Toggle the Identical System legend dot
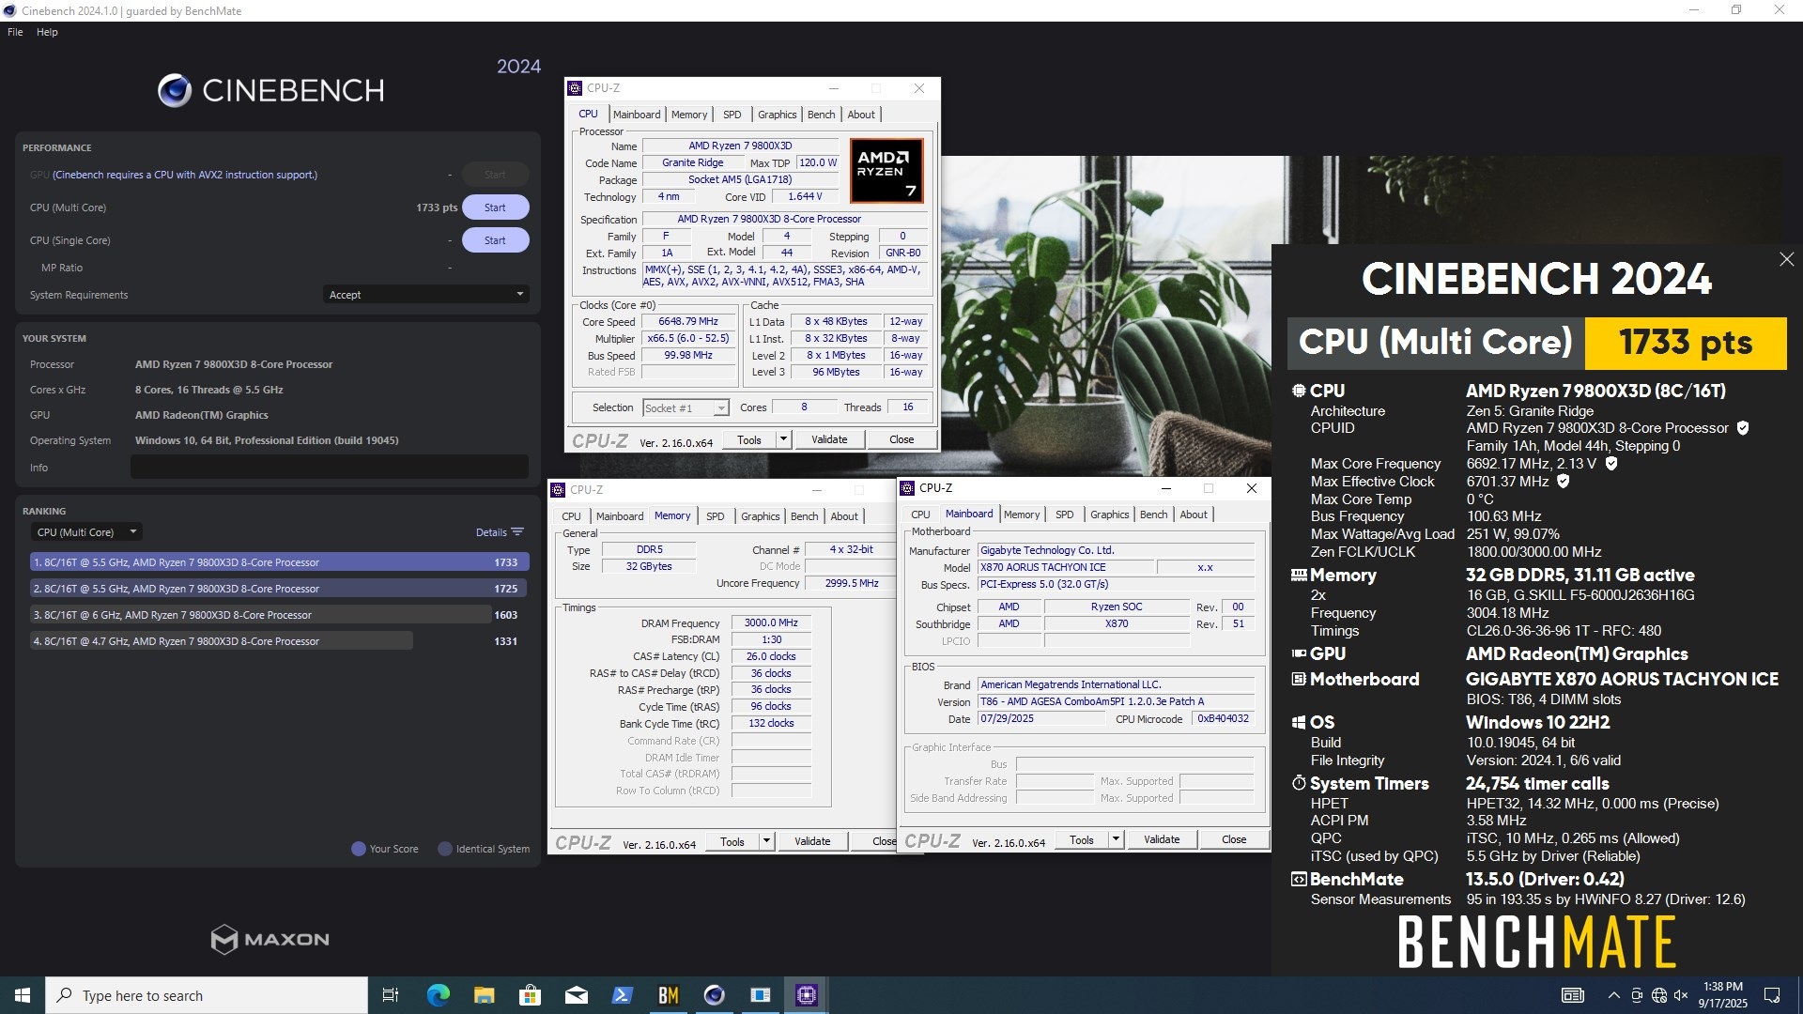The width and height of the screenshot is (1803, 1014). coord(445,849)
